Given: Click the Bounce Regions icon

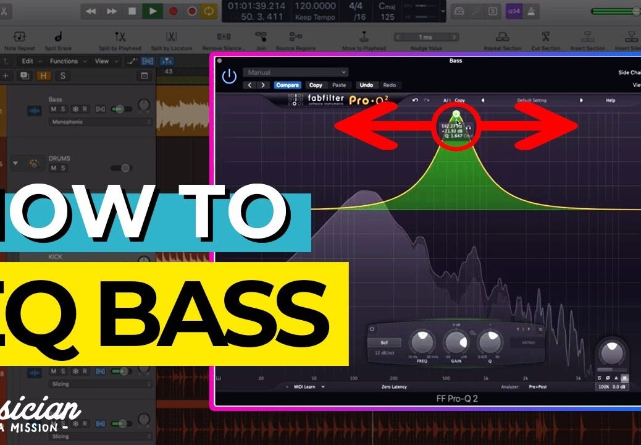Looking at the screenshot, I should [x=295, y=37].
